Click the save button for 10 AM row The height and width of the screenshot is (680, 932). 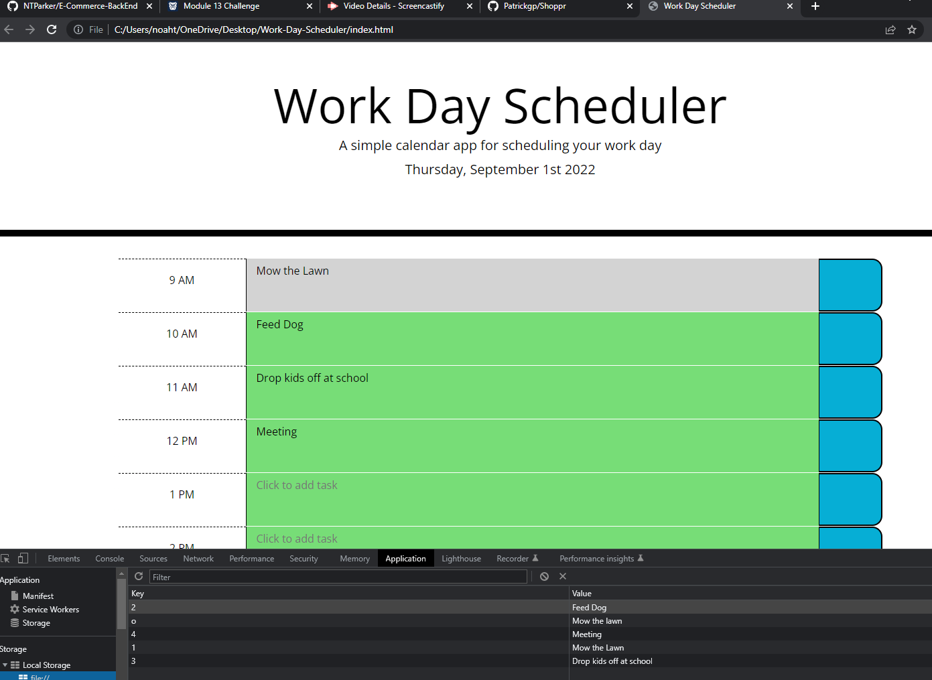(x=850, y=338)
